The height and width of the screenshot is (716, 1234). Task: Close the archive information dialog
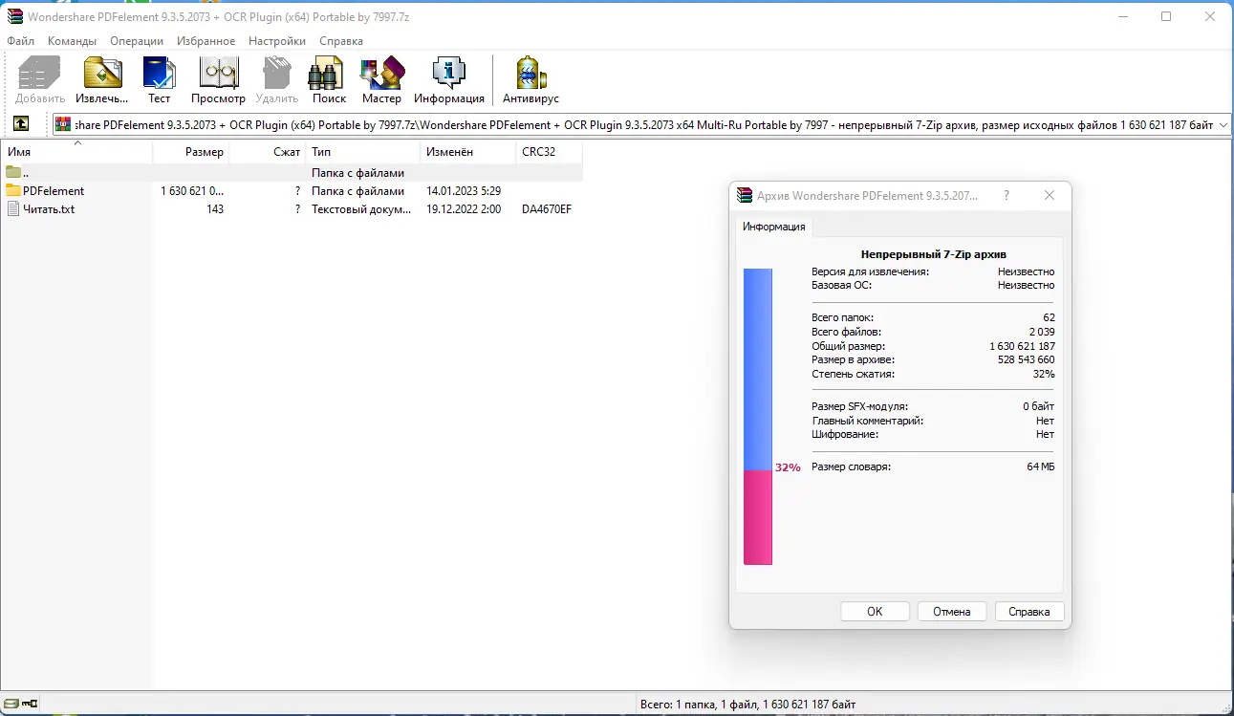click(1050, 195)
